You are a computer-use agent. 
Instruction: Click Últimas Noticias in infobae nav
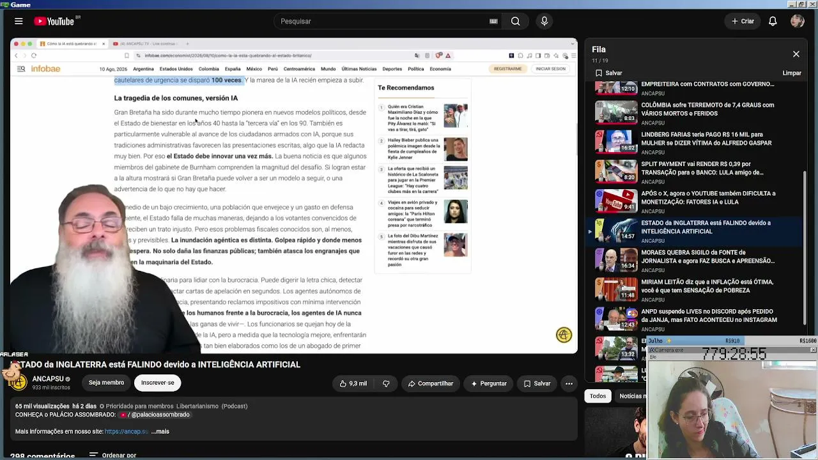click(x=359, y=69)
